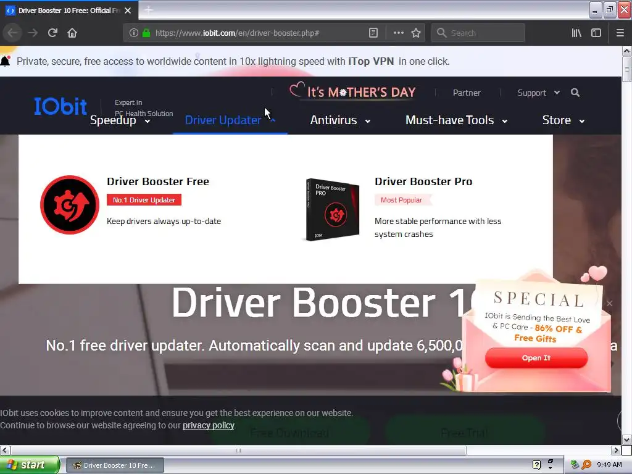Open the Firefox hamburger menu
Screen dimensions: 632x474
click(620, 33)
